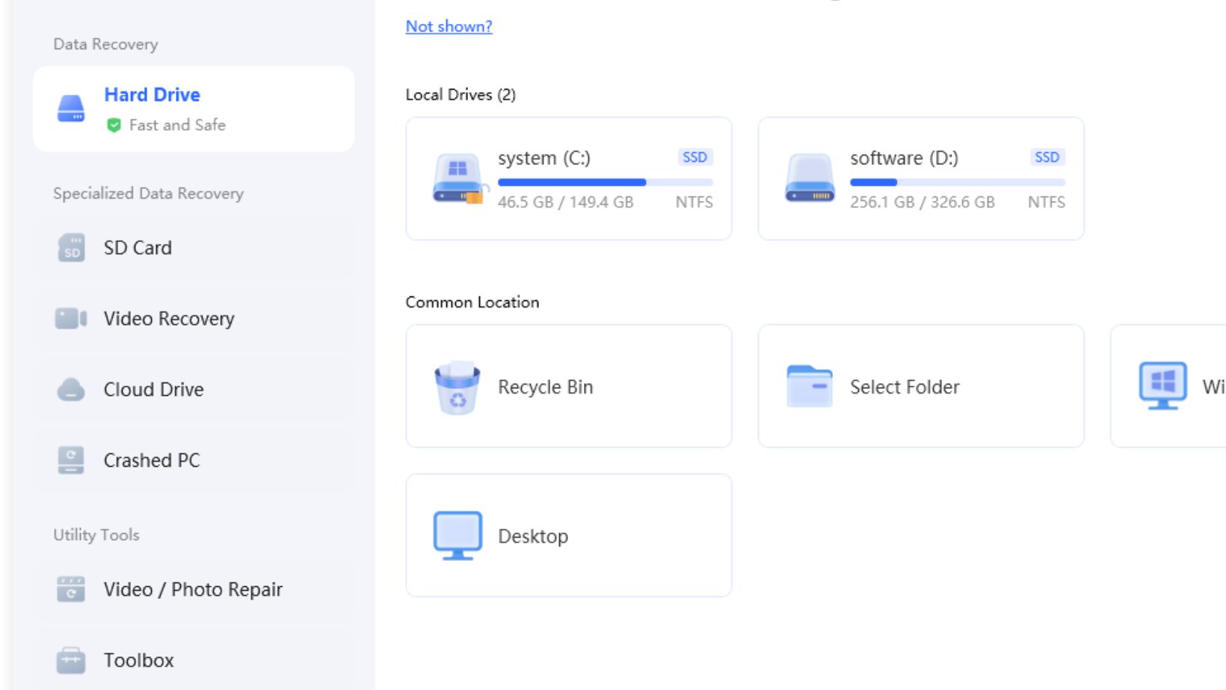Select the SD Card icon
Viewport: 1226px width, 690px height.
click(71, 248)
